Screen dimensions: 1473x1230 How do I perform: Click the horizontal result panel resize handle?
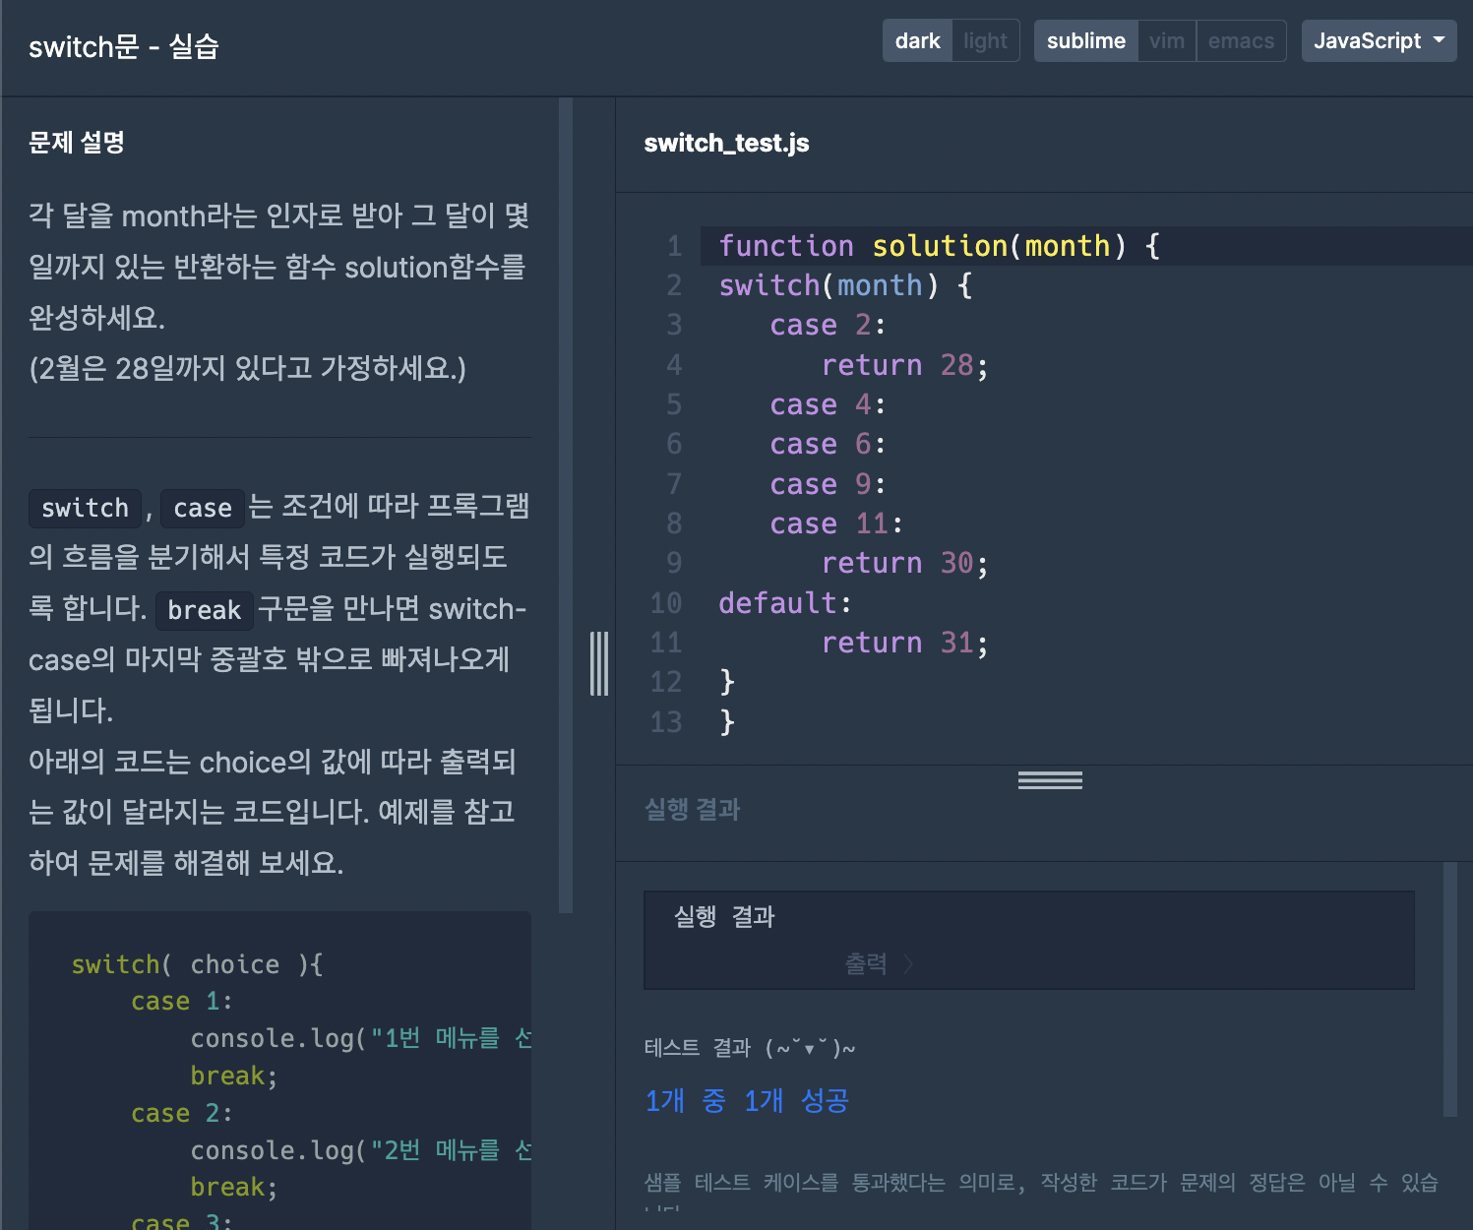1050,780
